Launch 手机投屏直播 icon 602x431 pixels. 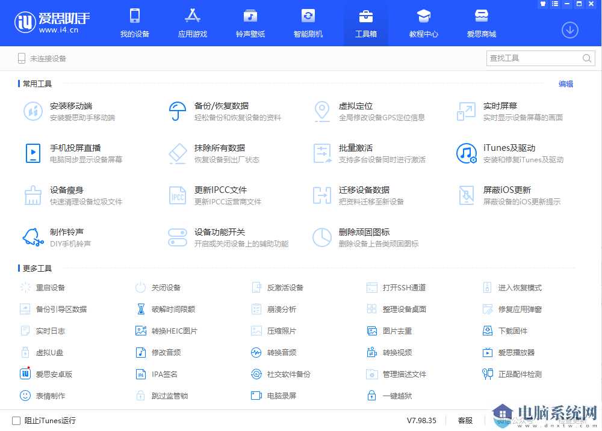point(33,153)
